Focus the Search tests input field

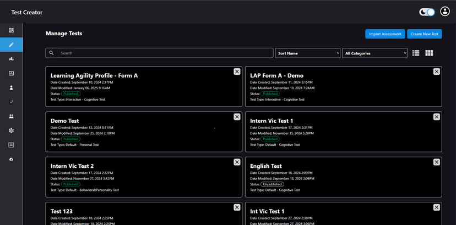pos(159,53)
